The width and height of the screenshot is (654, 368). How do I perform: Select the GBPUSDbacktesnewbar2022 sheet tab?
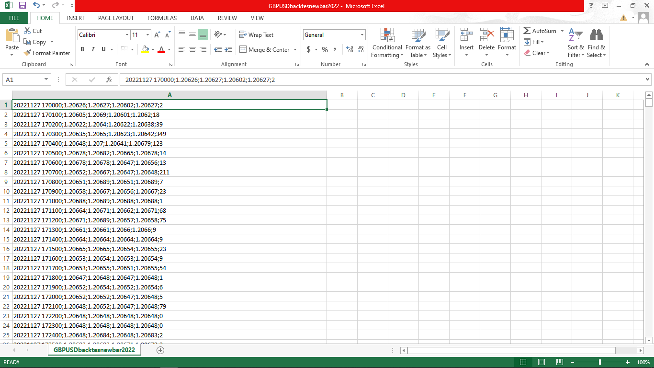coord(93,350)
